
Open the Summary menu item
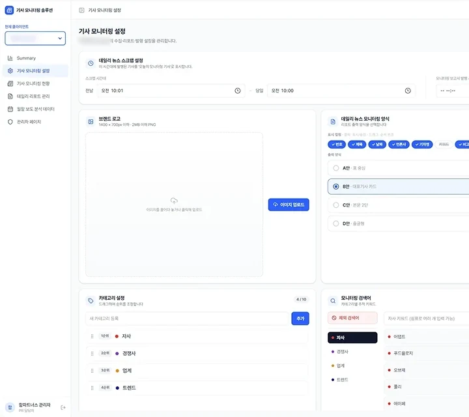coord(35,58)
